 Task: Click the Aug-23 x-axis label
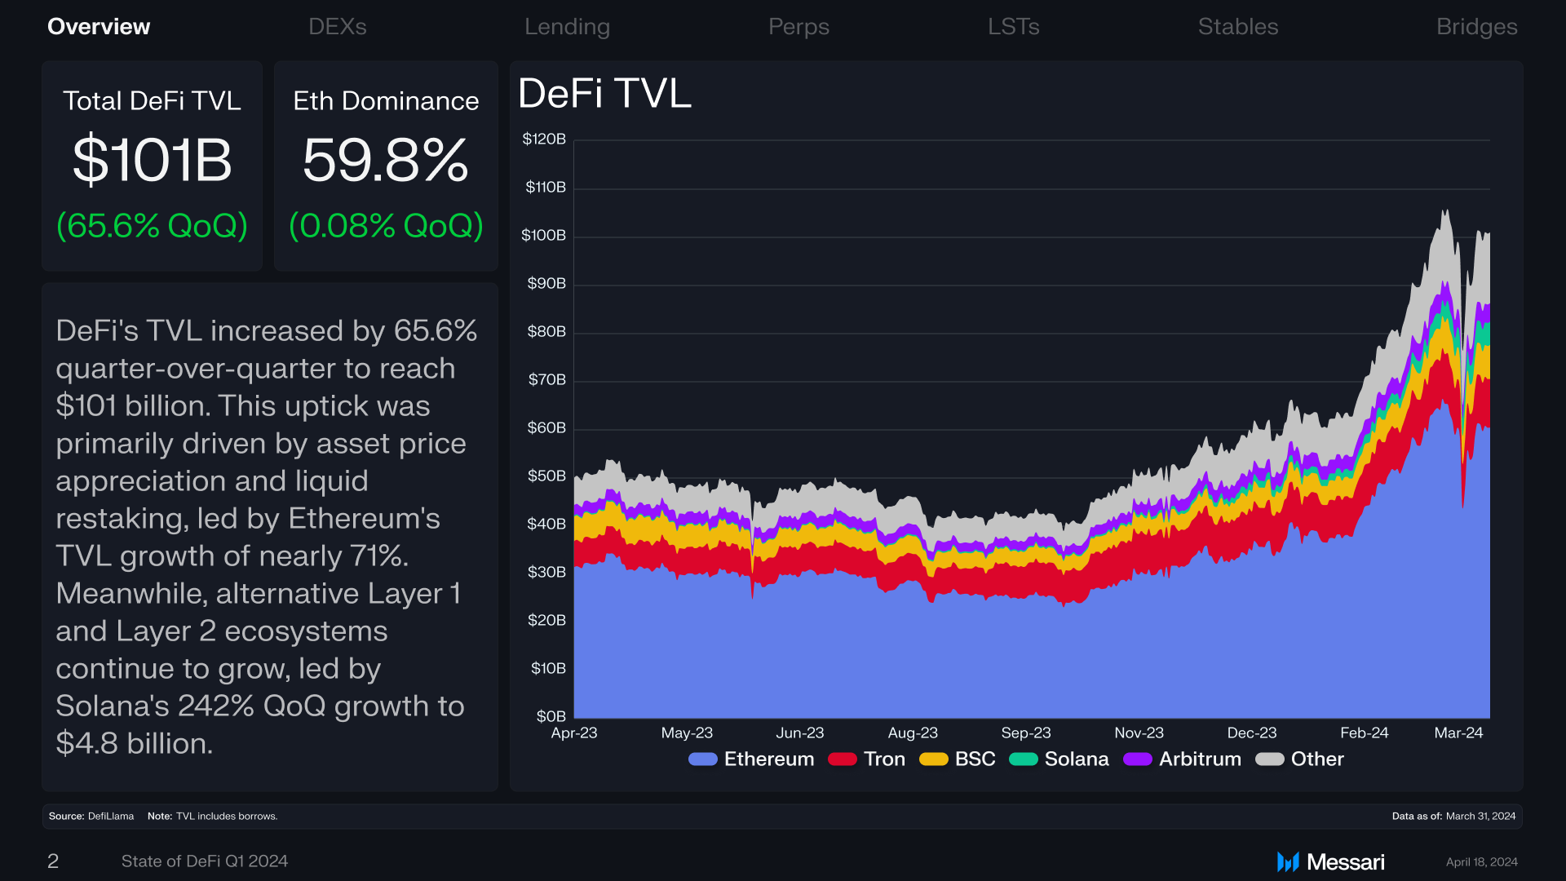(913, 733)
